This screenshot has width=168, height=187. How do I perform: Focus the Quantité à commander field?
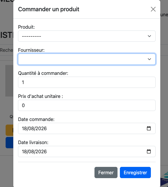click(x=87, y=82)
